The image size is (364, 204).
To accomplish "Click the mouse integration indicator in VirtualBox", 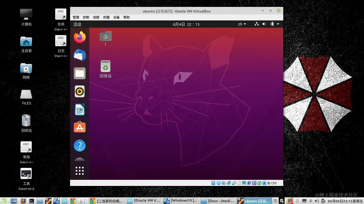I will [x=259, y=183].
